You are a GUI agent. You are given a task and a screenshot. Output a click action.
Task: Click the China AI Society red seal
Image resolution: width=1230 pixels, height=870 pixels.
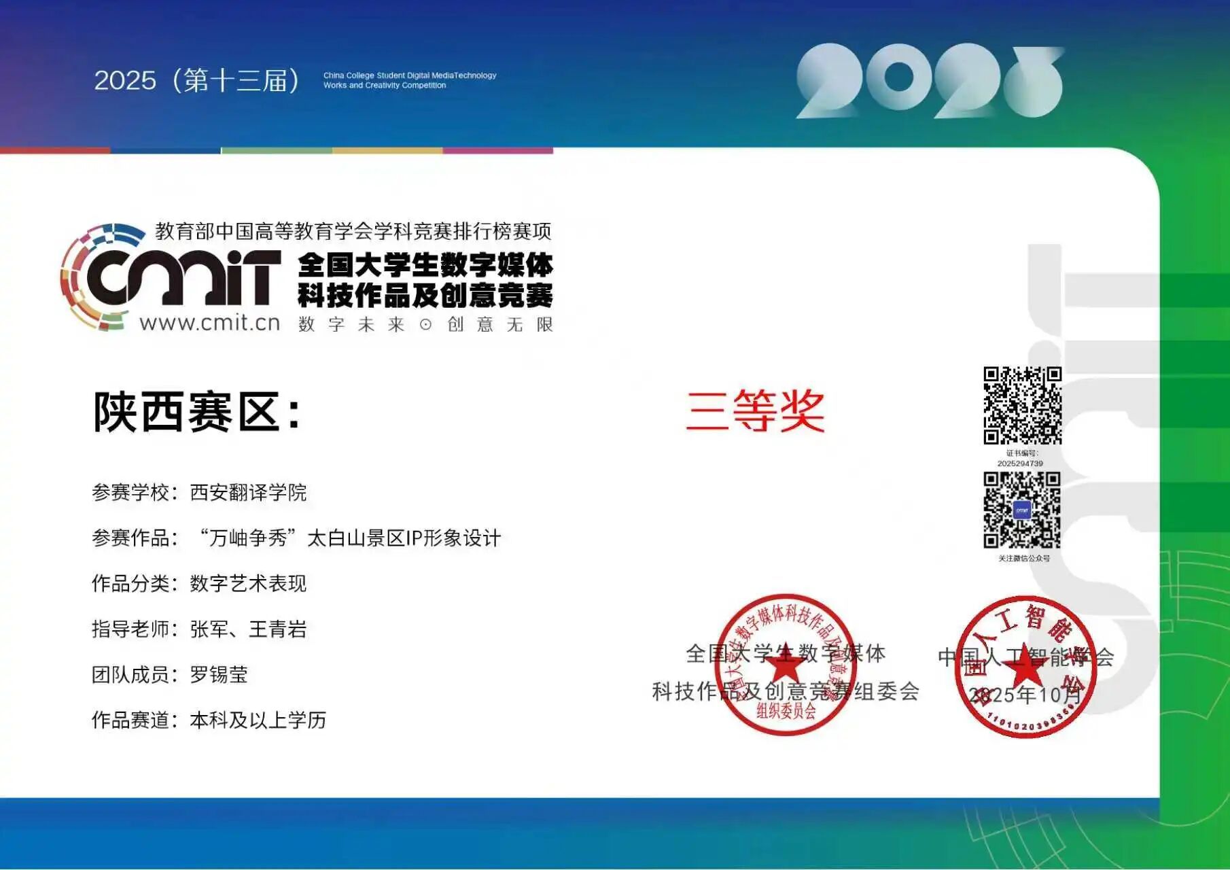point(1025,666)
